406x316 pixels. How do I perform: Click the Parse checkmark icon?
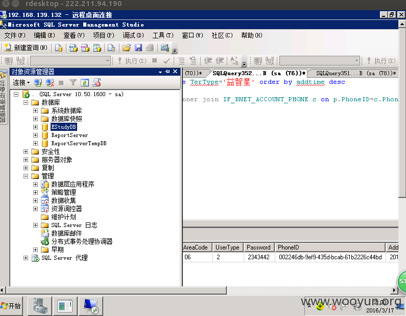click(x=167, y=61)
